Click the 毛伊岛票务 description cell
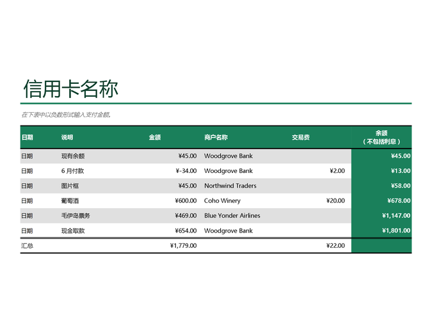 coord(76,216)
